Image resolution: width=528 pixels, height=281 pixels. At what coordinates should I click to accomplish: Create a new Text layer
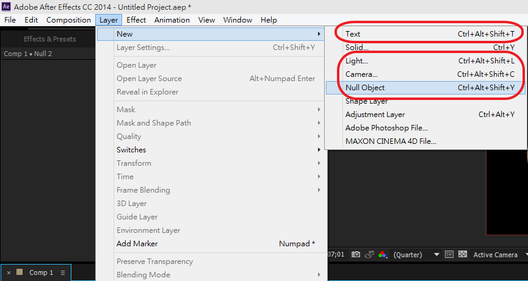click(425, 34)
